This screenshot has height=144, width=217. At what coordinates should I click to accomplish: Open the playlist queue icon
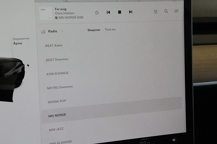click(156, 11)
